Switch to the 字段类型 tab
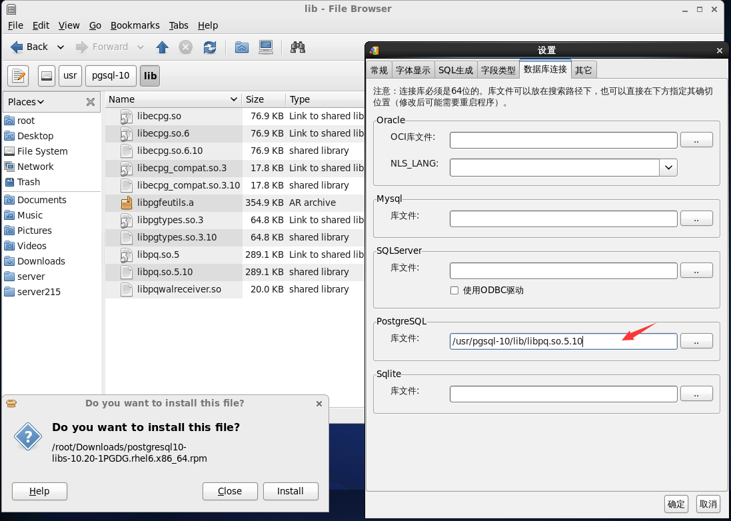Image resolution: width=731 pixels, height=521 pixels. [498, 70]
